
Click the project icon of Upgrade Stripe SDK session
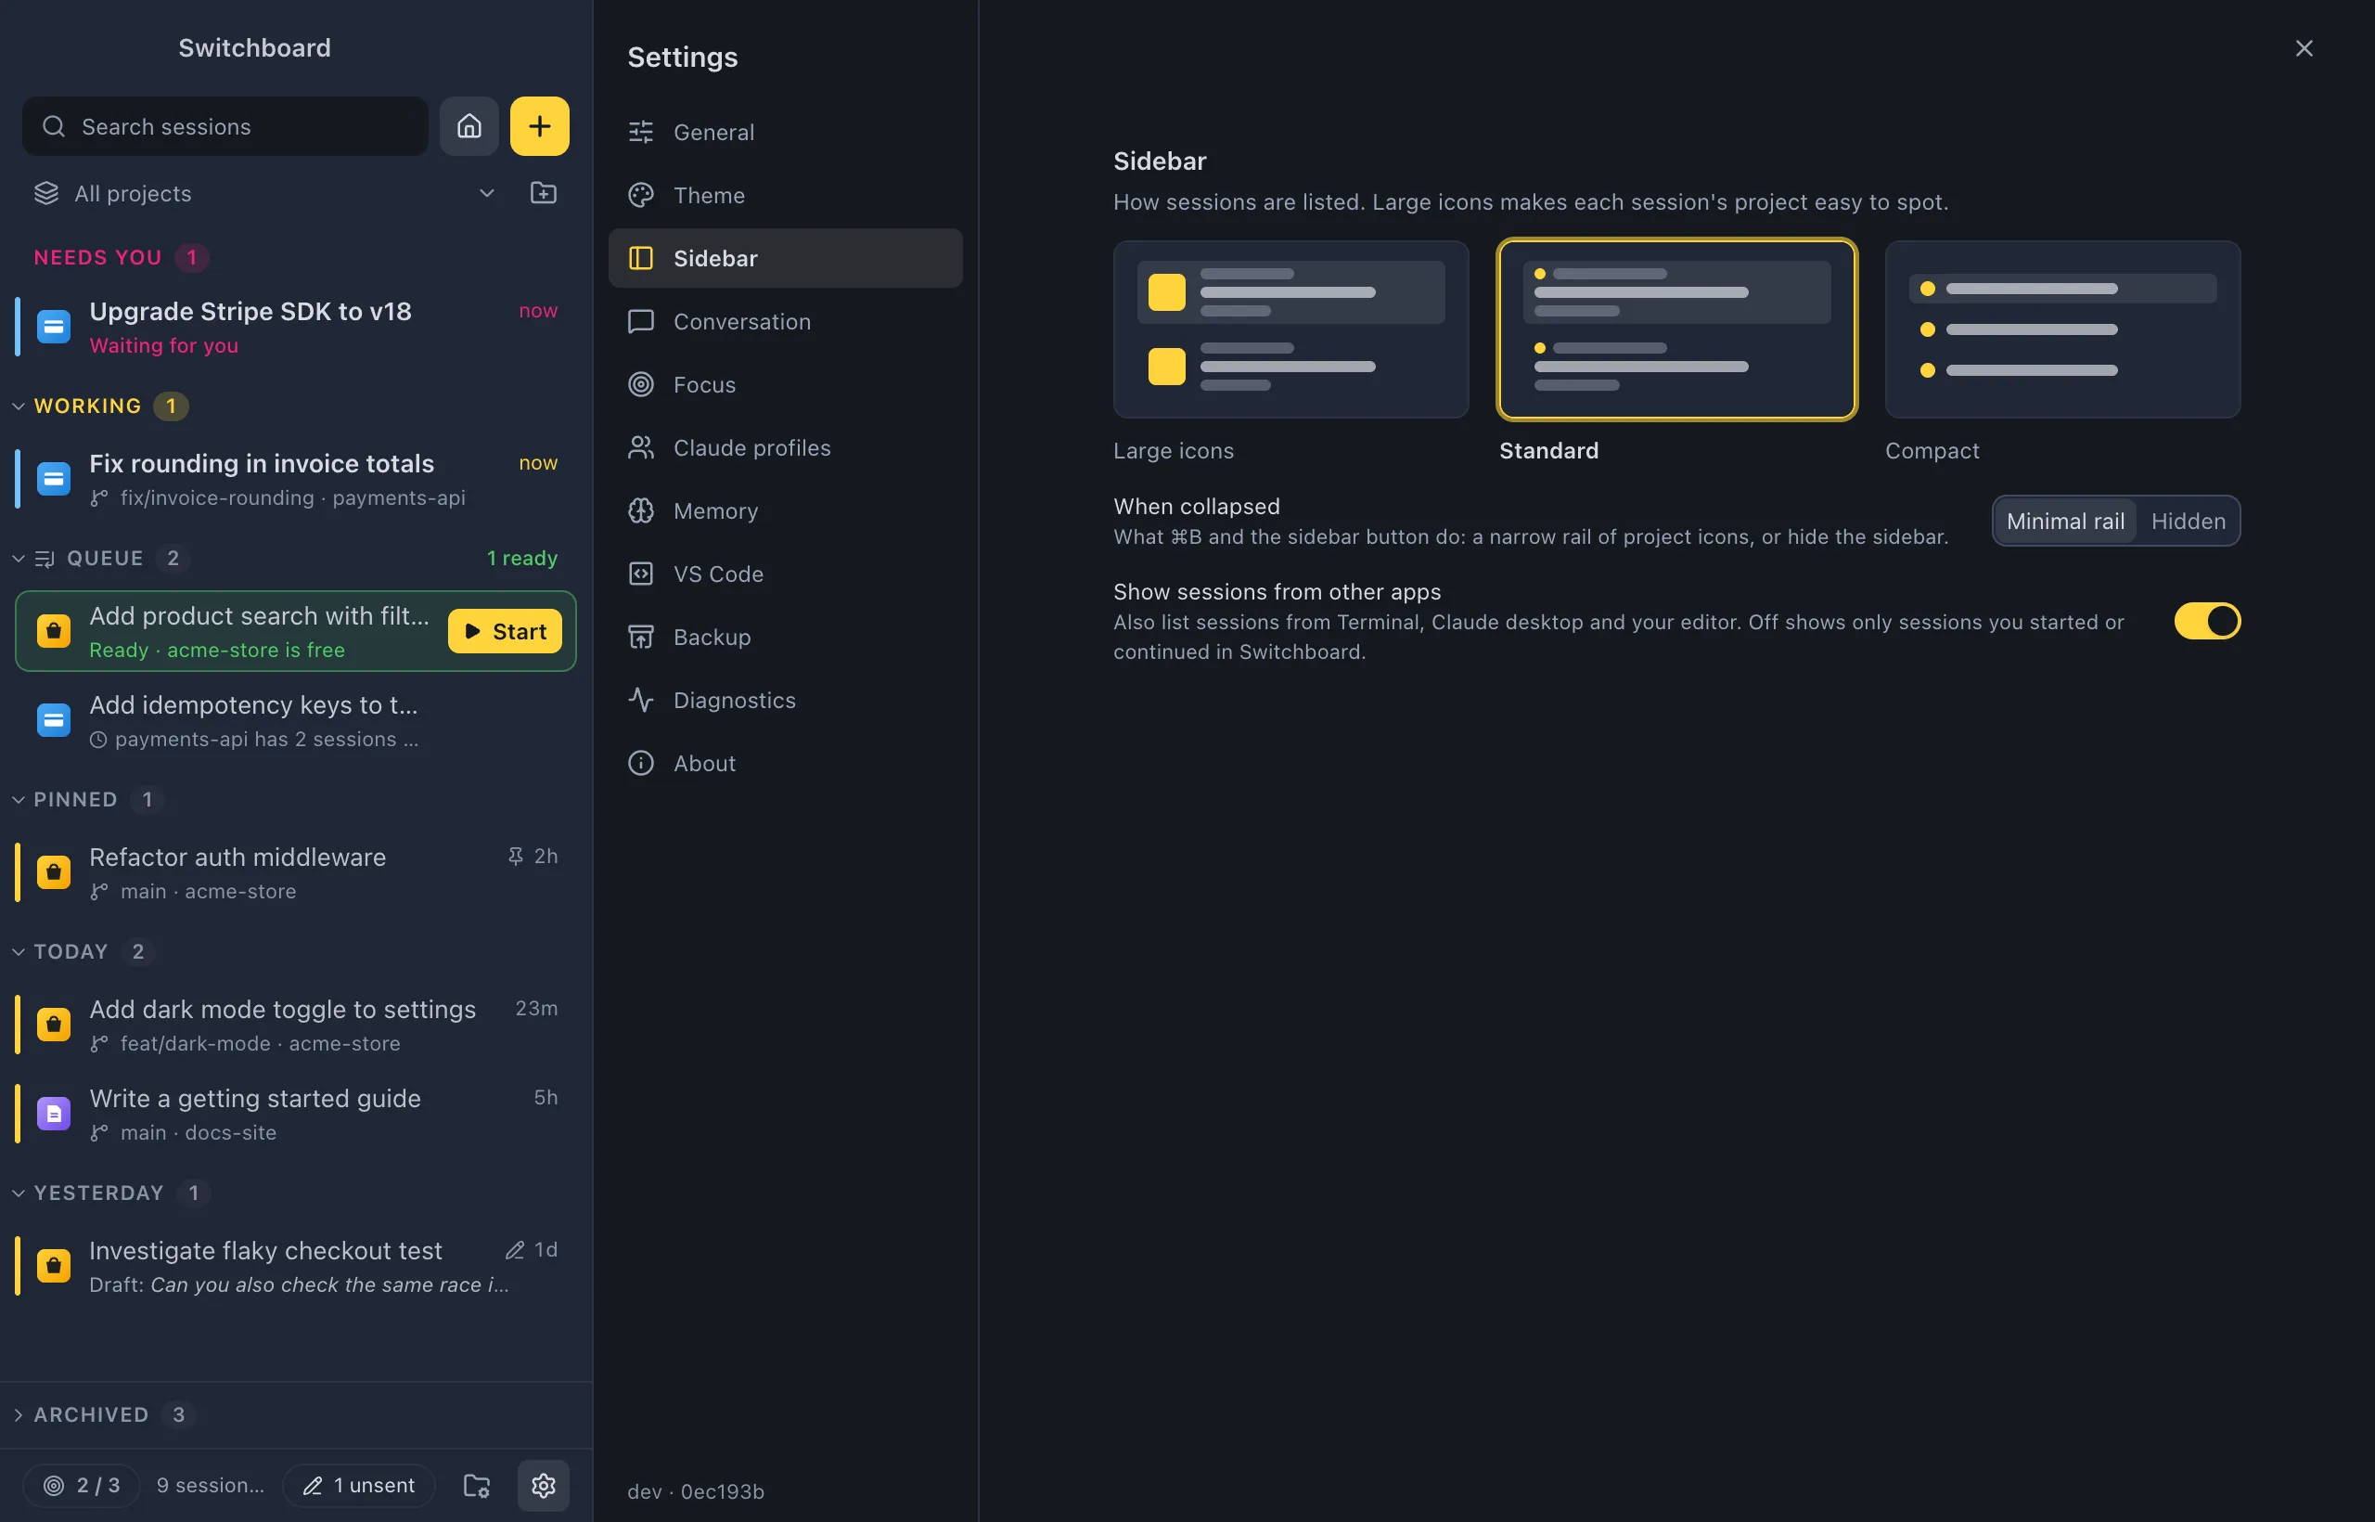coord(54,326)
